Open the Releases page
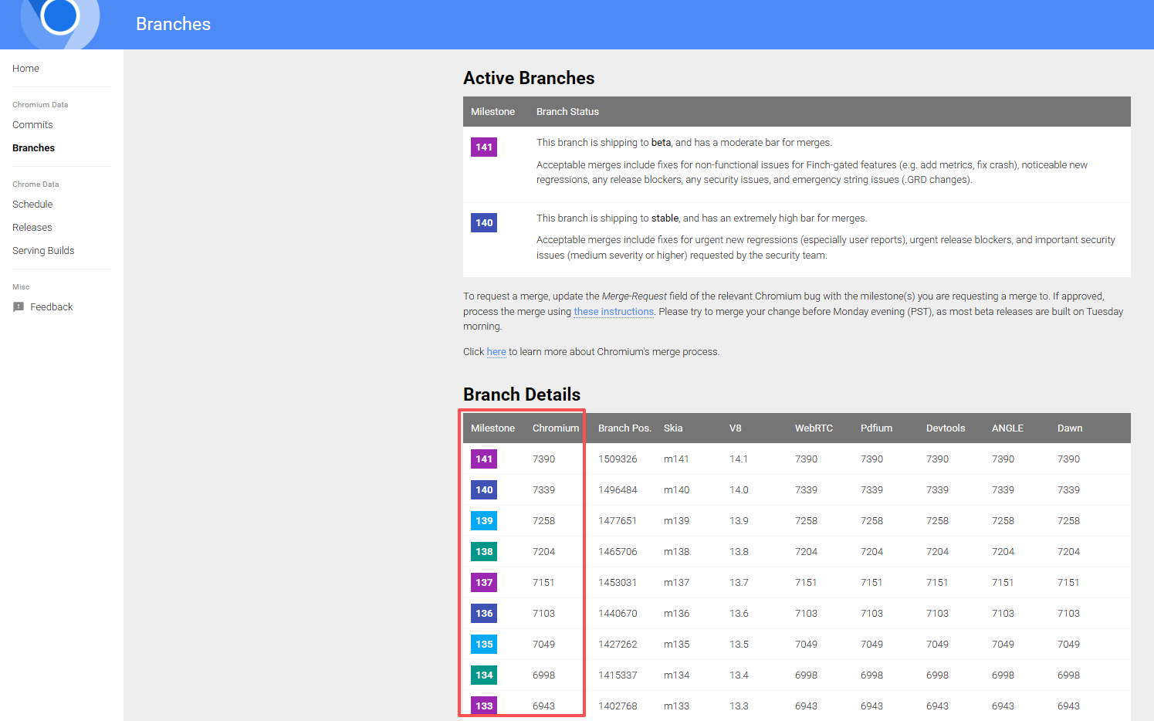Screen dimensions: 1154x721 32,228
